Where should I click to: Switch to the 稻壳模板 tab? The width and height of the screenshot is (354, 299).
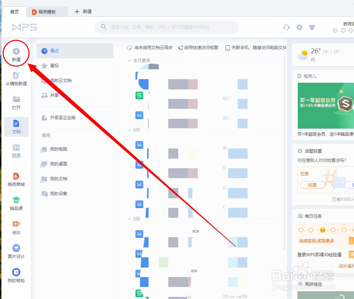48,11
